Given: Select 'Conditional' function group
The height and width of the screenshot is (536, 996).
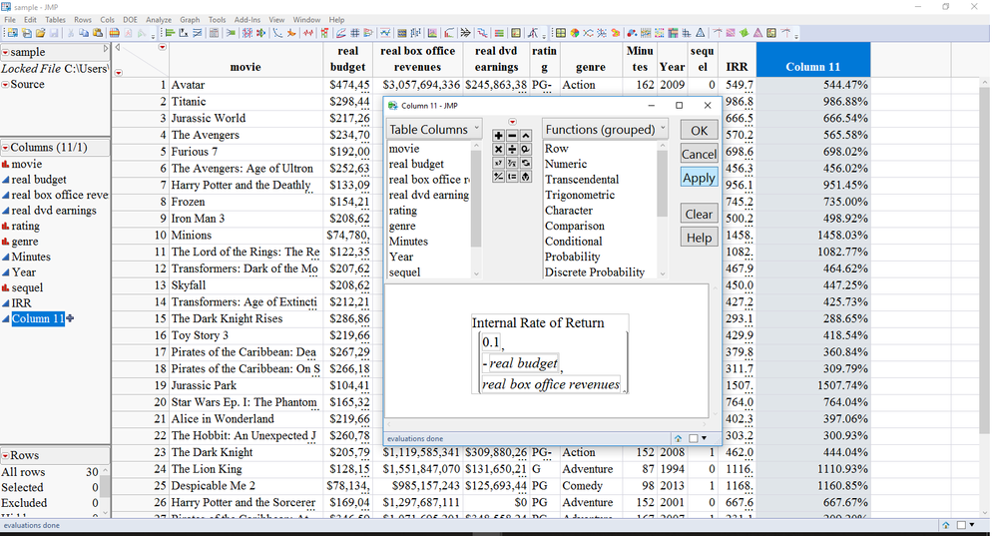Looking at the screenshot, I should click(x=574, y=242).
